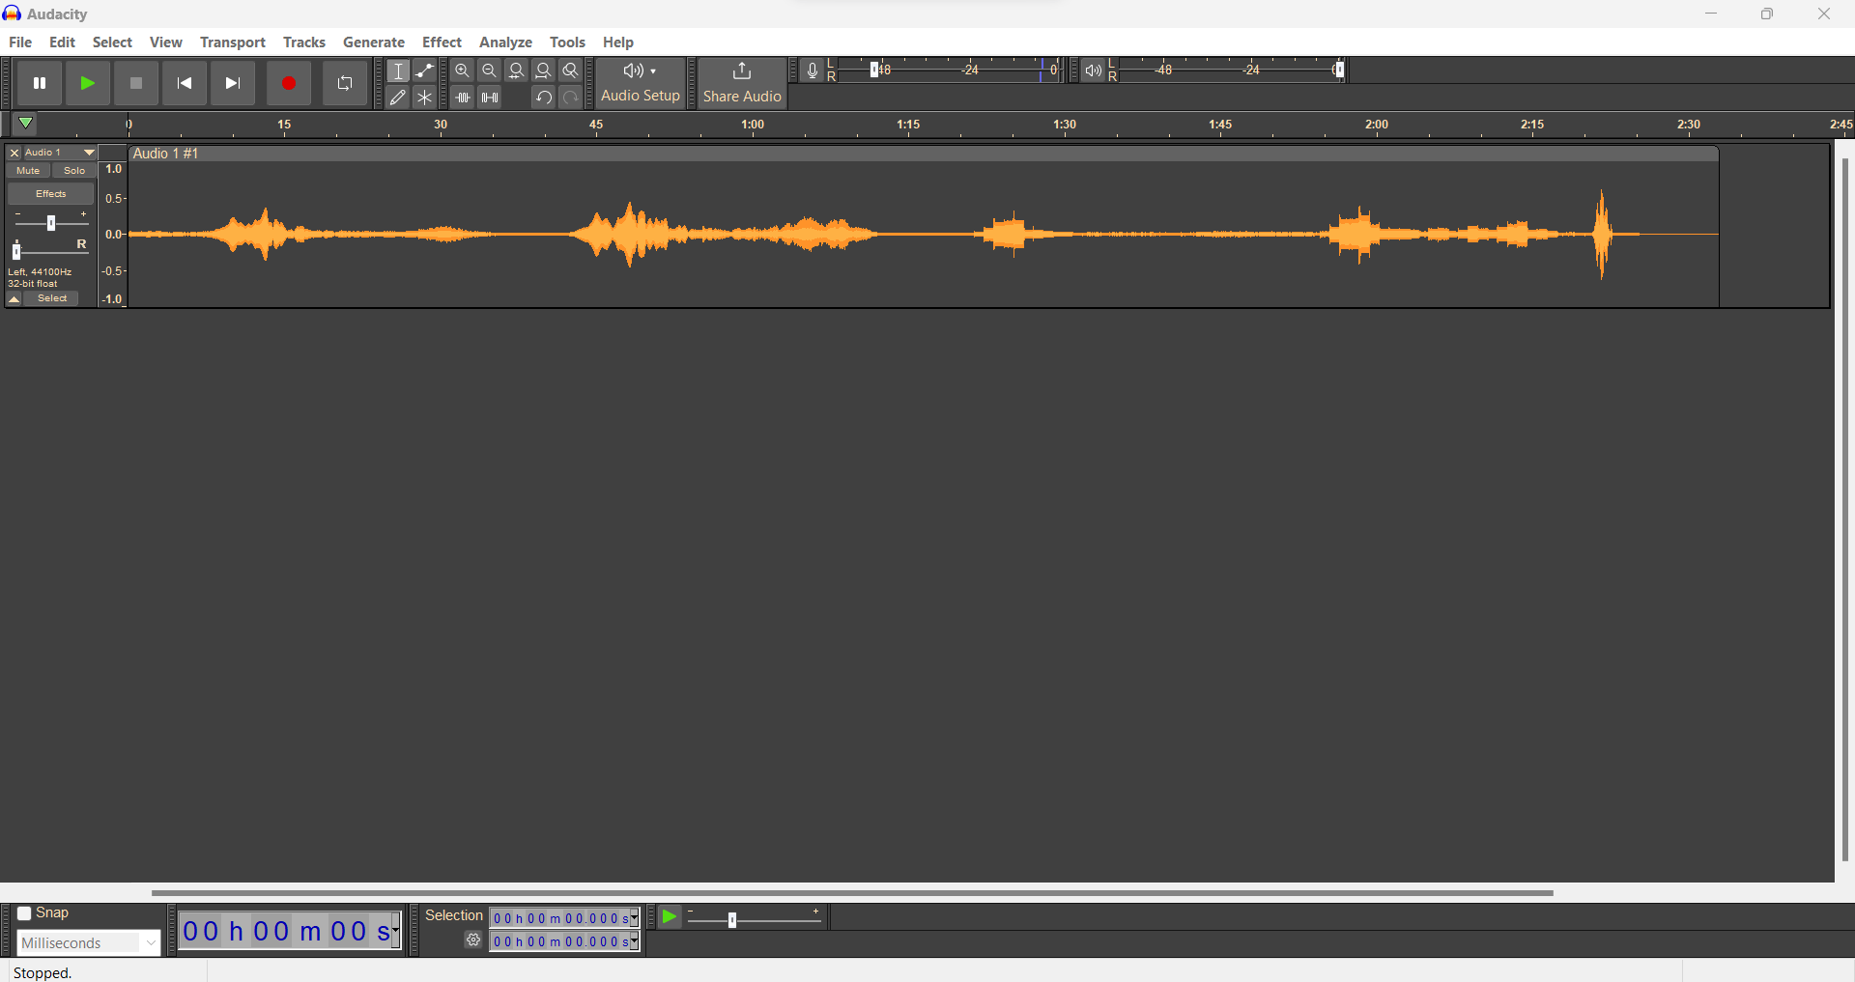
Task: Adjust the playback level slider
Action: 1340,70
